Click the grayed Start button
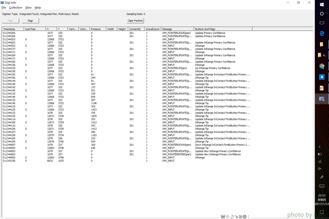 (10, 21)
